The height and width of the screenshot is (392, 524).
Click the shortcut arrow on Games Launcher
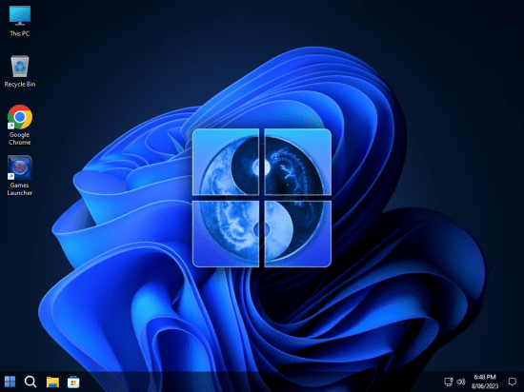click(11, 176)
